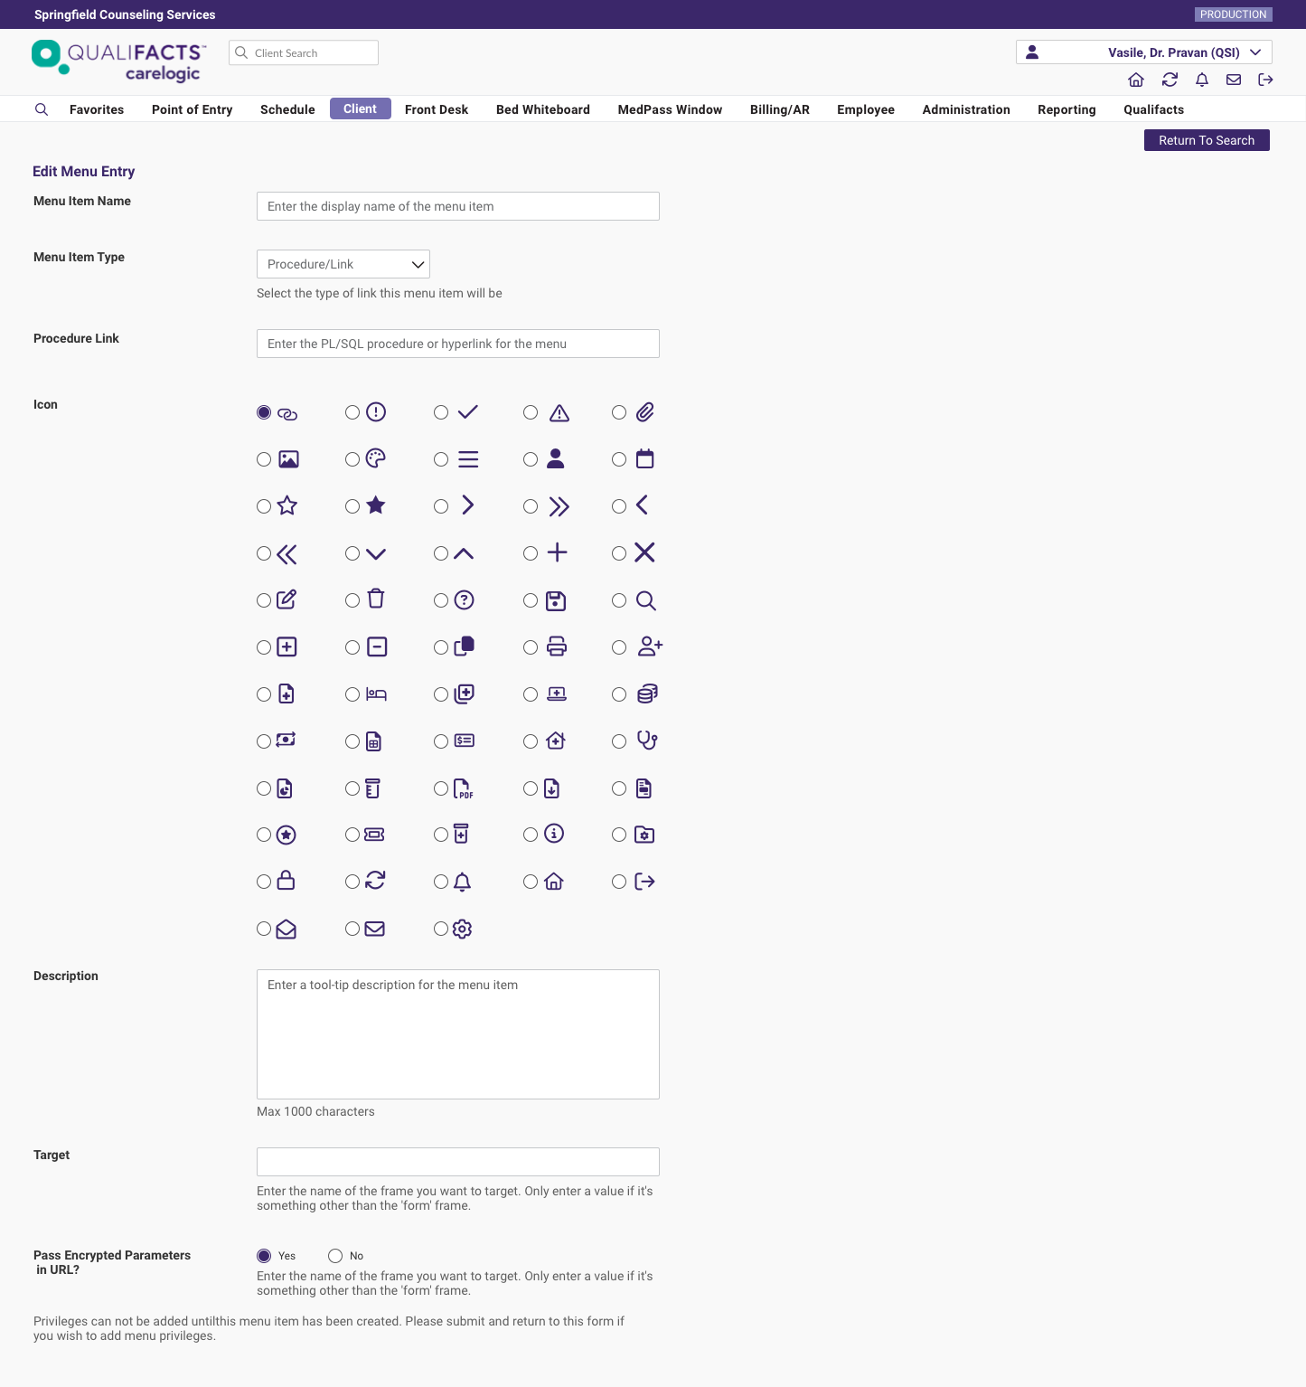
Task: Click the magnifier icon left of Favorites
Action: click(42, 109)
